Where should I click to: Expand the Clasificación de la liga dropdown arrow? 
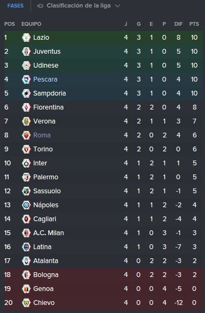click(118, 6)
